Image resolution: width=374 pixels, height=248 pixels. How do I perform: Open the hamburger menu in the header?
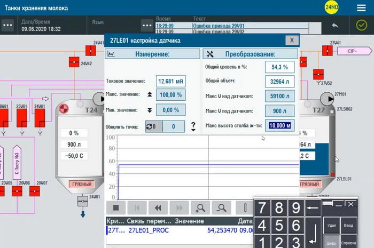(x=360, y=7)
